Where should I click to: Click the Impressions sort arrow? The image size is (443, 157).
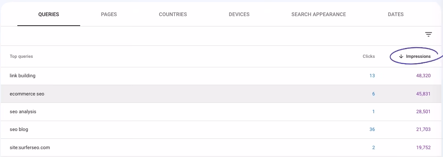coord(401,57)
